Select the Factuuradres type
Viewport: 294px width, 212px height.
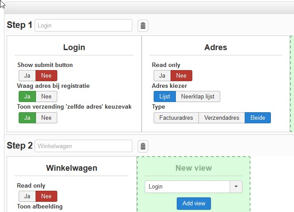(x=176, y=118)
